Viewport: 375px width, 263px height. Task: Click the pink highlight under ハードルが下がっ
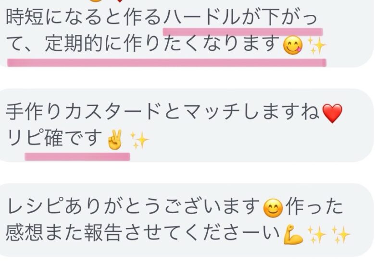243,32
